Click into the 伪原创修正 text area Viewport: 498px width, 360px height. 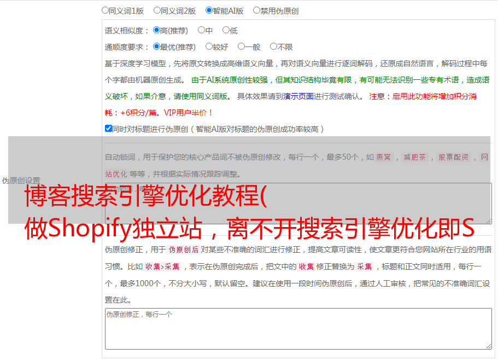[x=298, y=329]
